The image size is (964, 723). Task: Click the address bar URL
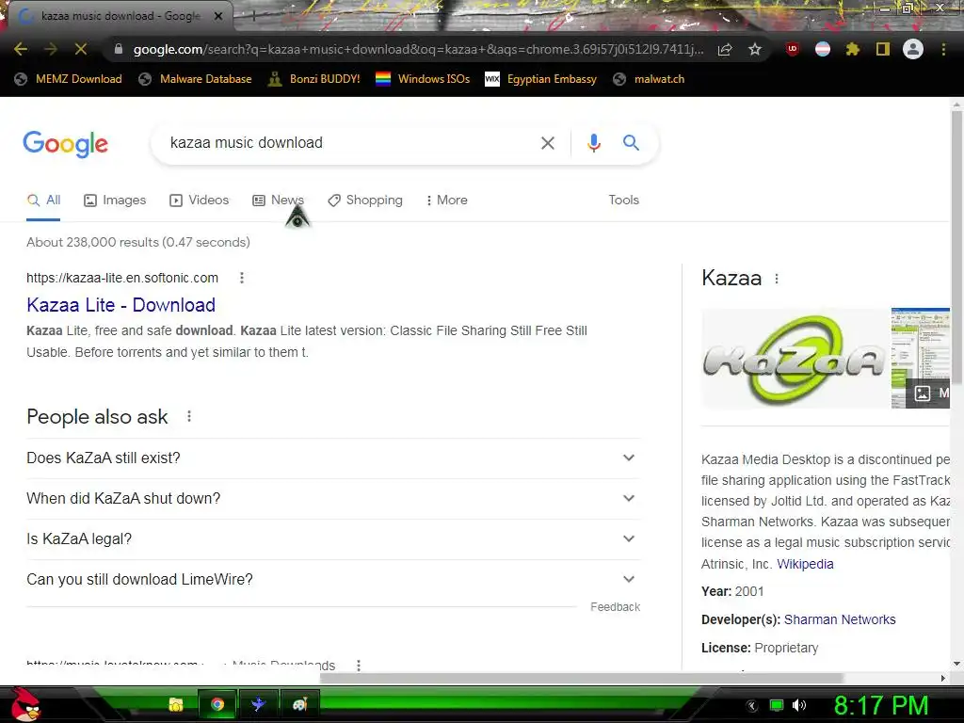click(x=418, y=49)
